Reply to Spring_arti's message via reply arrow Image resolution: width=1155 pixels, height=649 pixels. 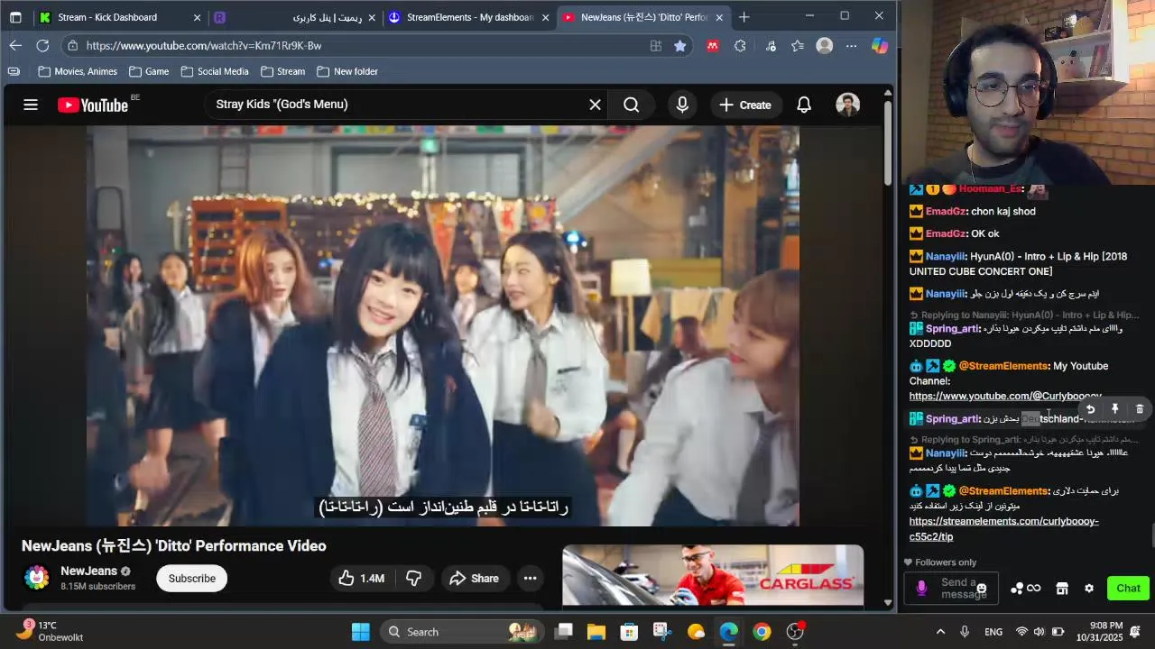[1090, 409]
